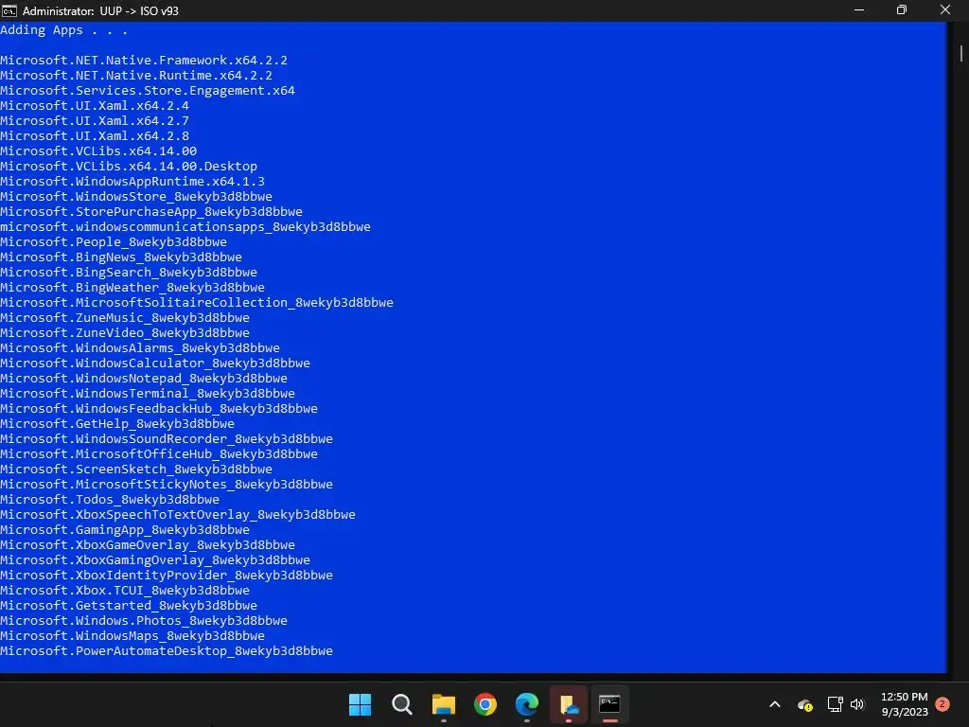The width and height of the screenshot is (969, 727).
Task: Click the Microsoft.NET.Native.Runtime.x64.2.2 line
Action: pos(136,76)
